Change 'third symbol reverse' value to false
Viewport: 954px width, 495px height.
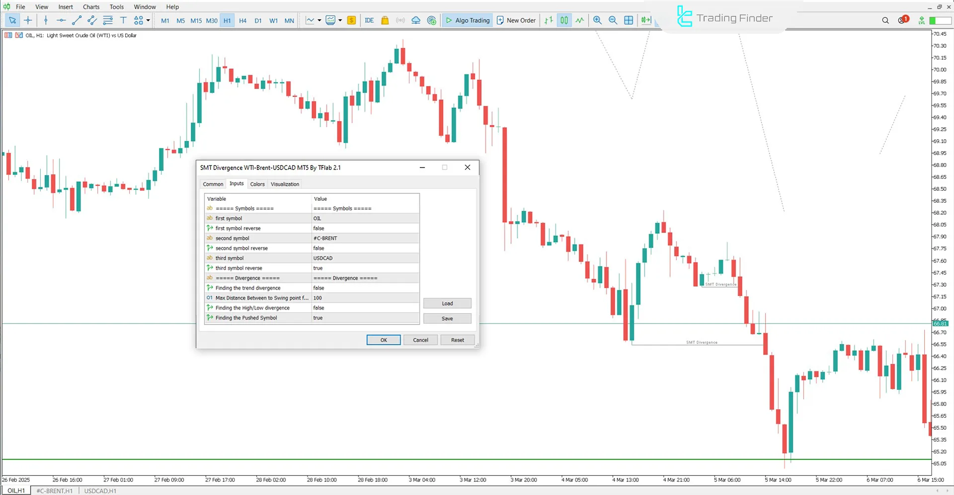(x=365, y=268)
